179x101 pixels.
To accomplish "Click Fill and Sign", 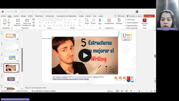I will coord(130,20).
